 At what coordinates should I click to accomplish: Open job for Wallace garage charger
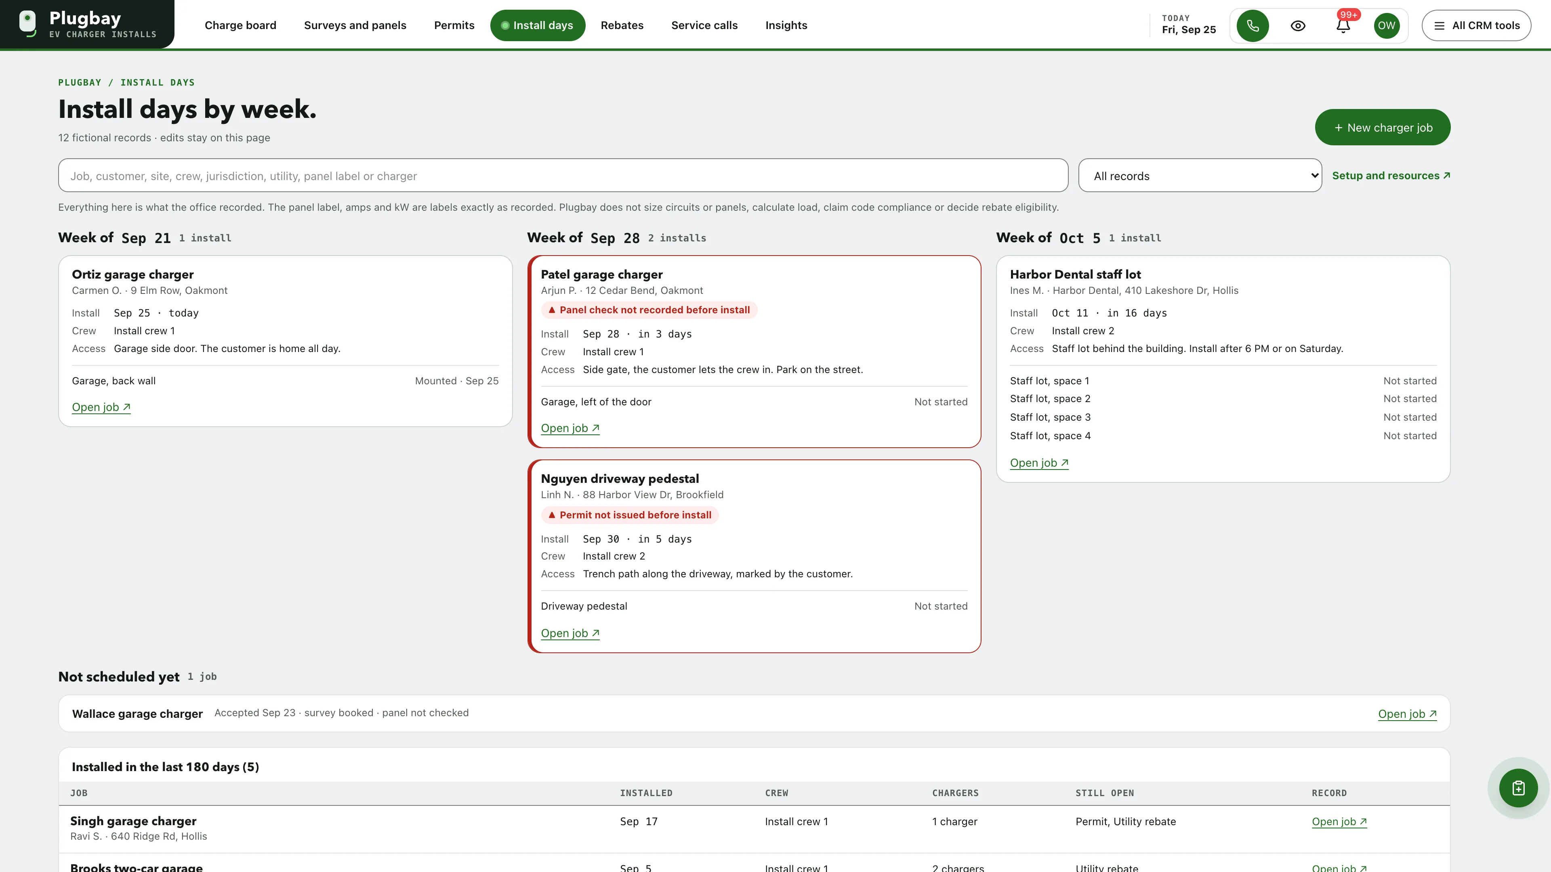(1407, 714)
